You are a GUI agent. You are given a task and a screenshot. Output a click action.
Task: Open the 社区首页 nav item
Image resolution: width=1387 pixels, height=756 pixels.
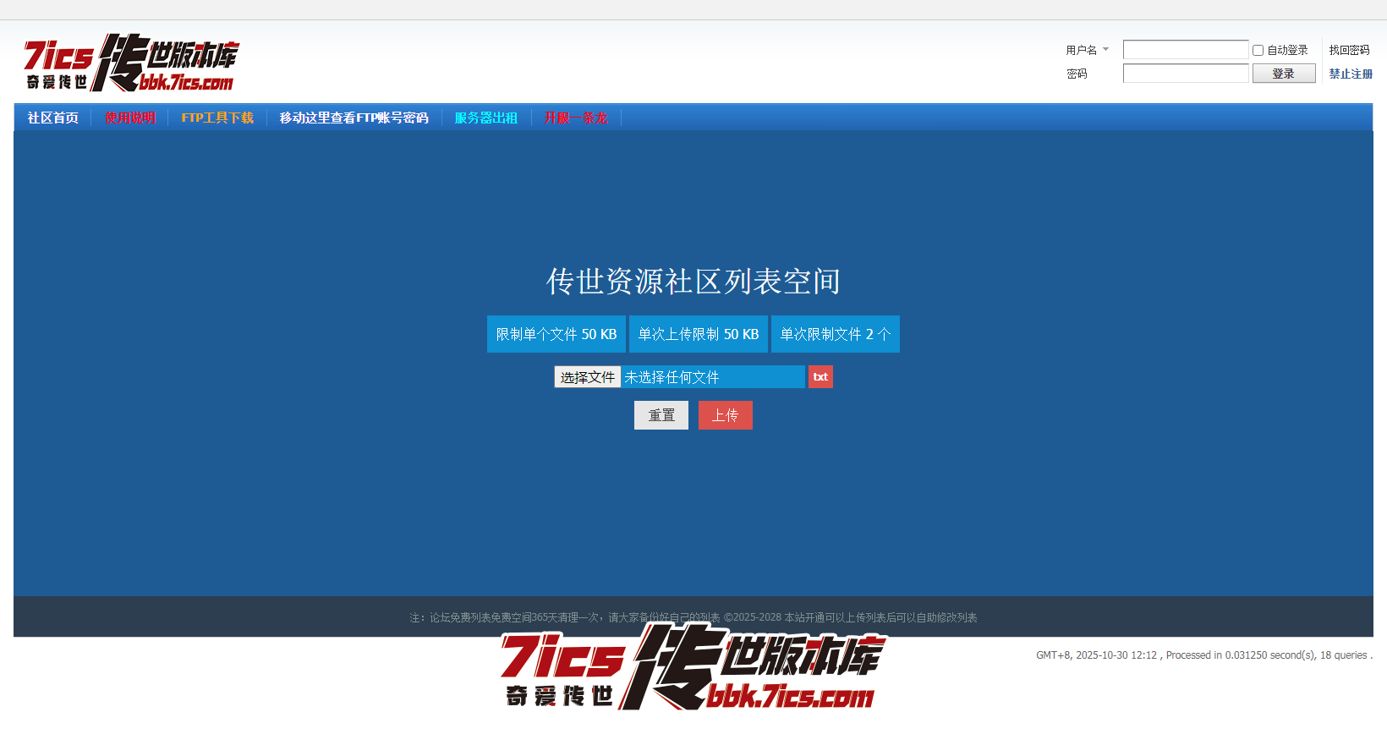(x=52, y=118)
